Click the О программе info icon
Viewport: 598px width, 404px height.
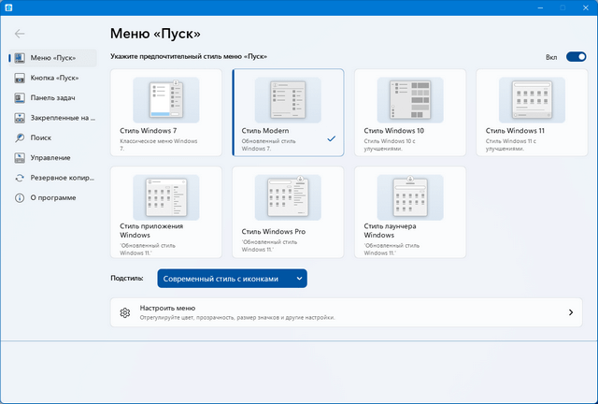(20, 198)
